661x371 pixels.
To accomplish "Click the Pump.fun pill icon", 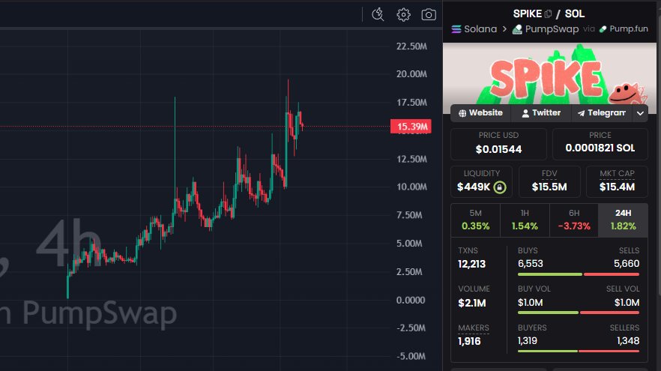I will 603,29.
